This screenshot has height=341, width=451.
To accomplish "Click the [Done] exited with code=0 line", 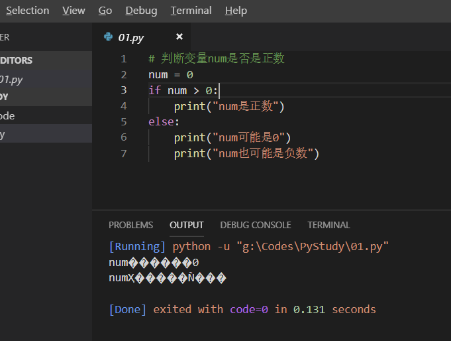I will (x=242, y=310).
